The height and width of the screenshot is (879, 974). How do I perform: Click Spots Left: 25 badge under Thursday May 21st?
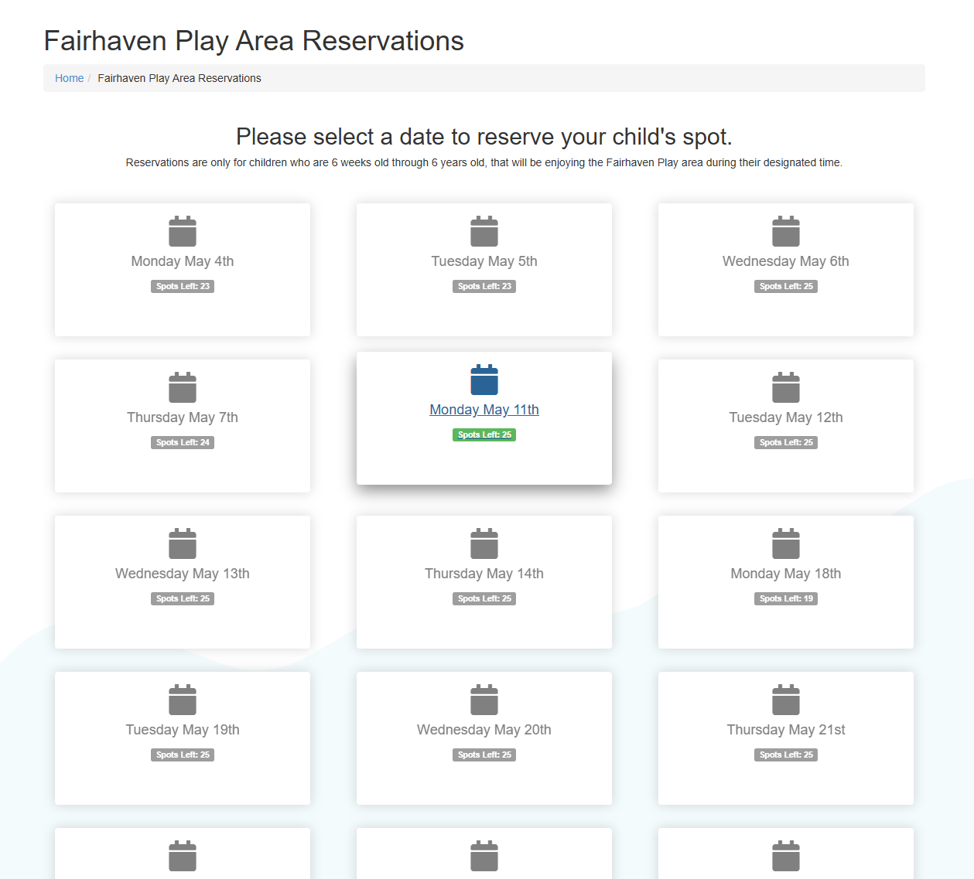(x=786, y=755)
